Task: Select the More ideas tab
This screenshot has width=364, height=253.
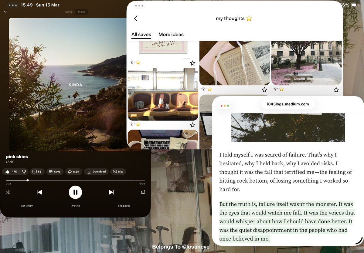Action: click(x=171, y=35)
